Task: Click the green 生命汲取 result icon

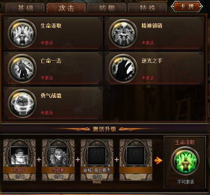Action: [185, 161]
